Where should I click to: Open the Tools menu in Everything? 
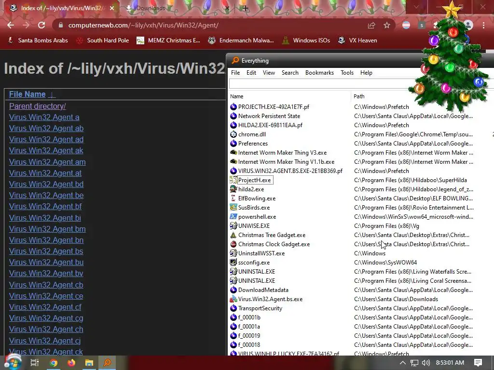tap(347, 73)
